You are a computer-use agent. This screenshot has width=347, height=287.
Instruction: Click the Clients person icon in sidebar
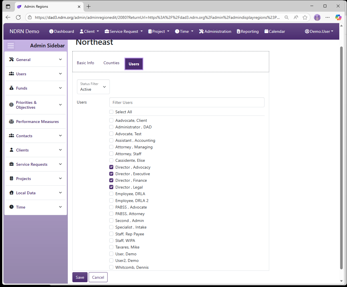(11, 150)
